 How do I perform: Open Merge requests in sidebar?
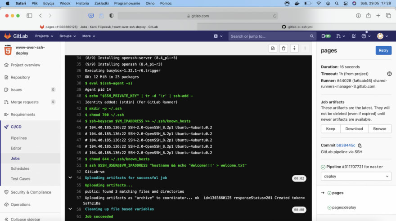[x=24, y=102]
